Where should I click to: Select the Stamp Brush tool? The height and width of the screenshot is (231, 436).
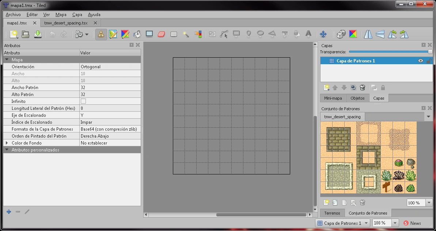pyautogui.click(x=101, y=34)
